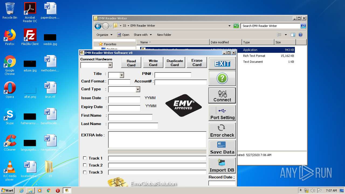Click the Record Date field
Screen dimensions: 345x194
222,183
